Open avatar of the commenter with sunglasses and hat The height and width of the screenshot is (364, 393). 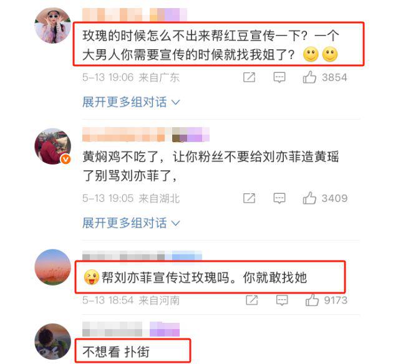point(52,26)
